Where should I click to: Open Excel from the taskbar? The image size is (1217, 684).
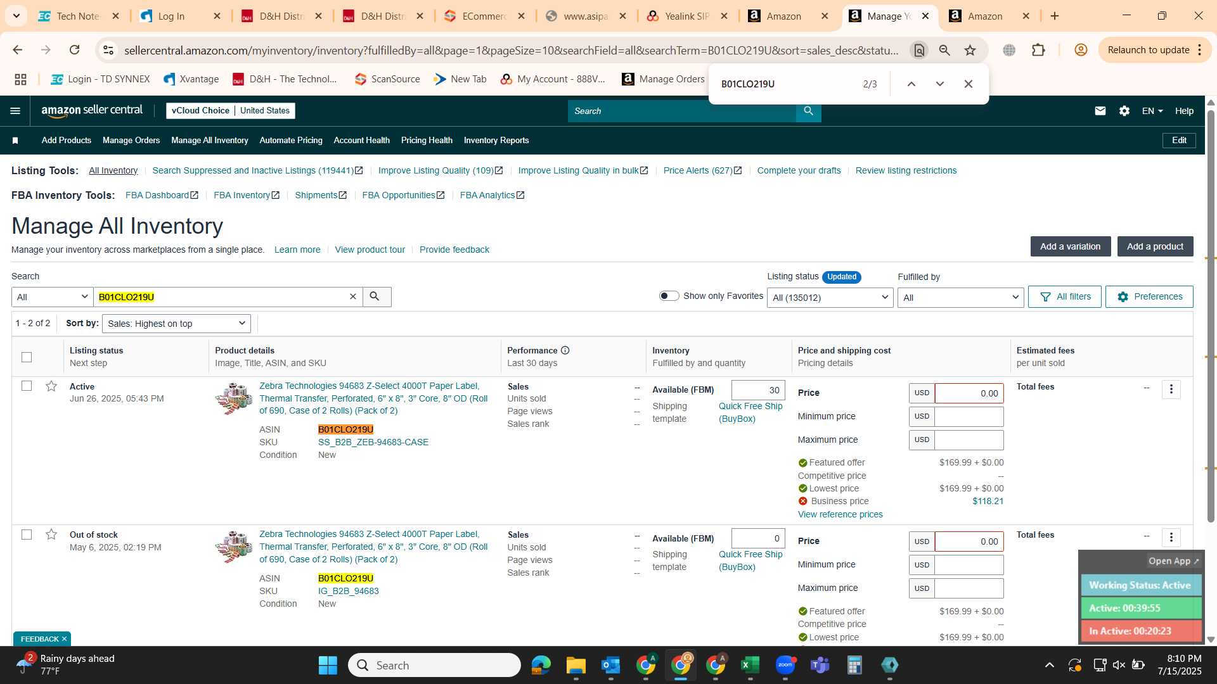(750, 665)
